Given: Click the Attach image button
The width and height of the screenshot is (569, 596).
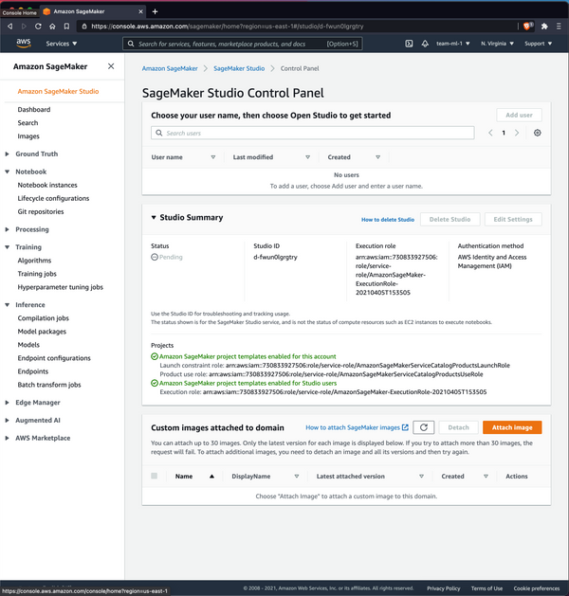Looking at the screenshot, I should pyautogui.click(x=512, y=428).
